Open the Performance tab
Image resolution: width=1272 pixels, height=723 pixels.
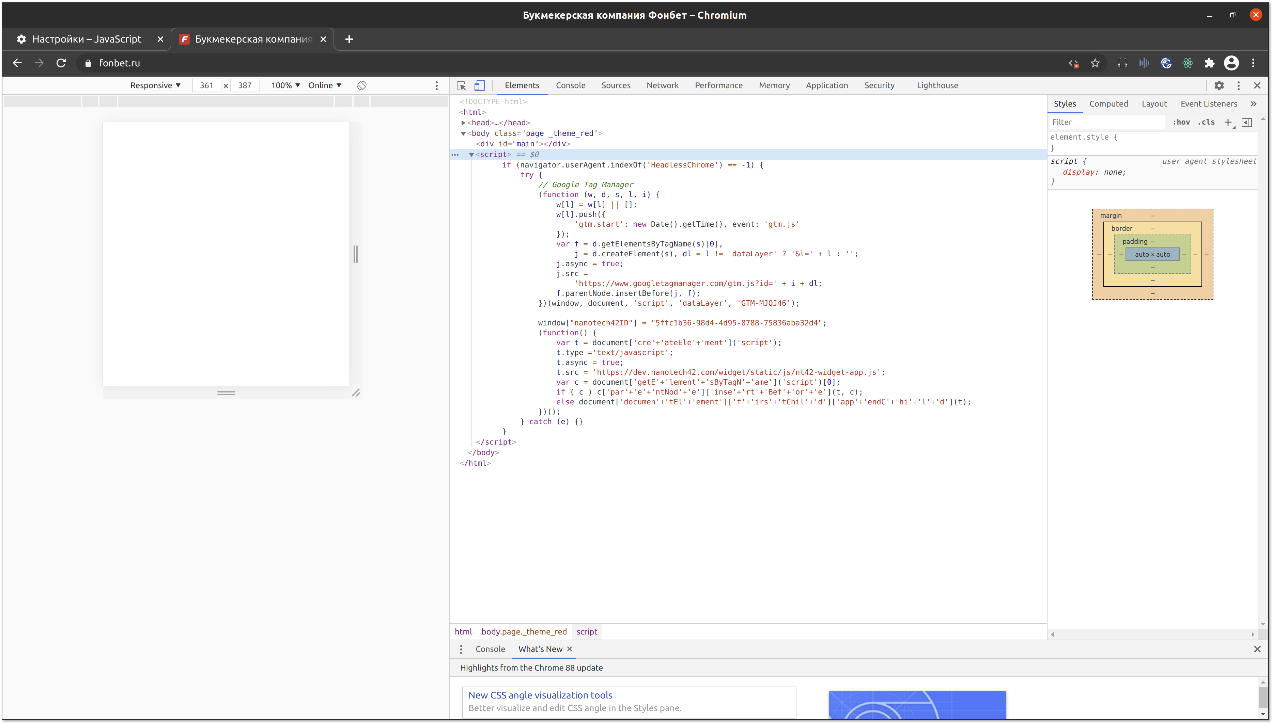click(718, 85)
